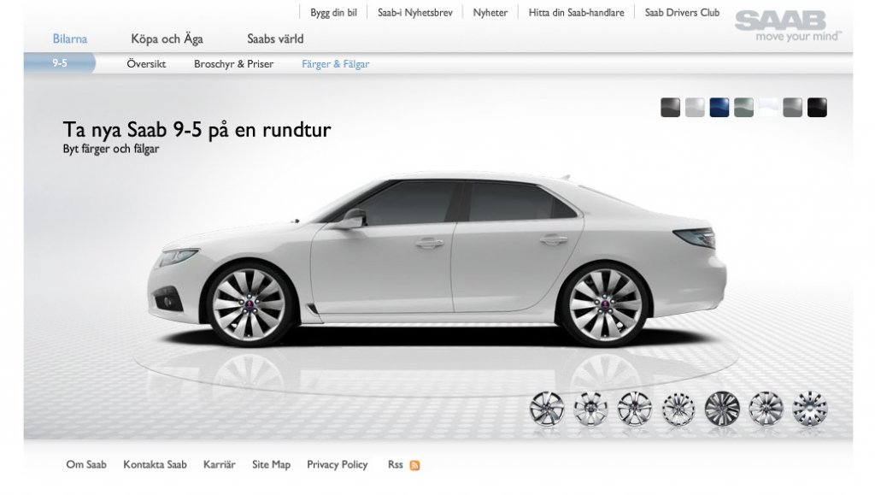Open the Bilarna main menu

70,39
